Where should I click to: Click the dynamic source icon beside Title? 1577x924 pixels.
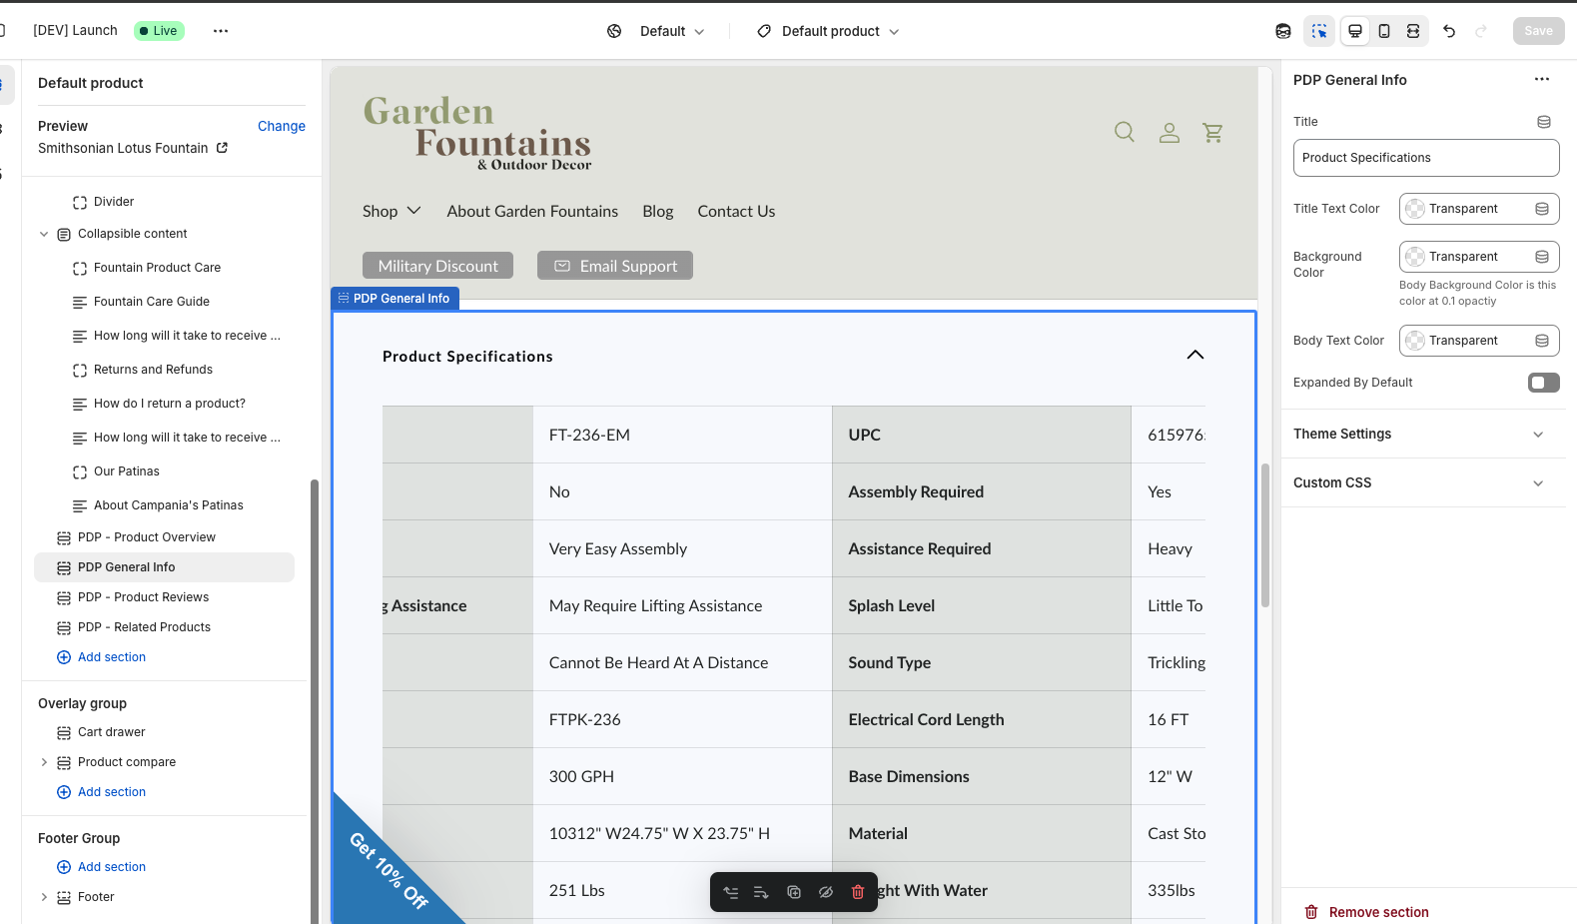(1543, 122)
